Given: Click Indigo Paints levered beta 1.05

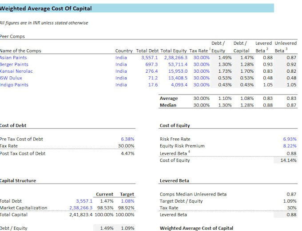Looking at the screenshot, I should point(268,85).
